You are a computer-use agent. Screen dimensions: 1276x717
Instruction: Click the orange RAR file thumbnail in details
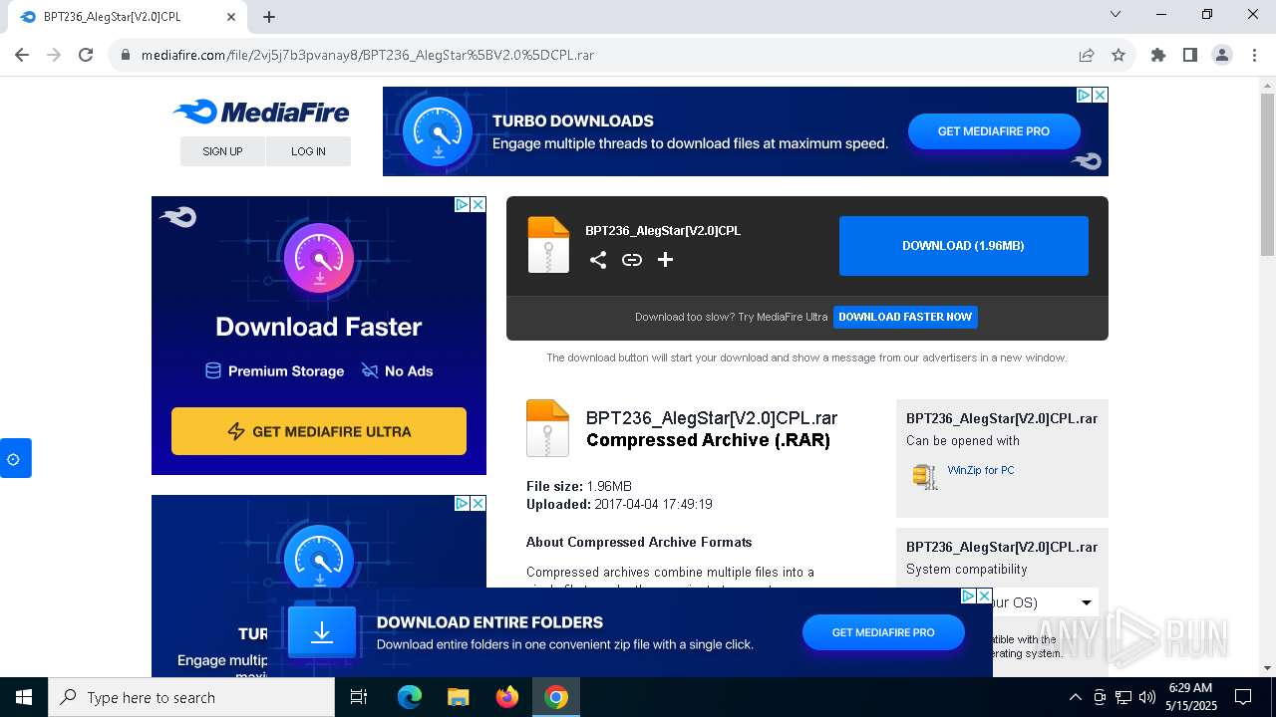pyautogui.click(x=547, y=428)
